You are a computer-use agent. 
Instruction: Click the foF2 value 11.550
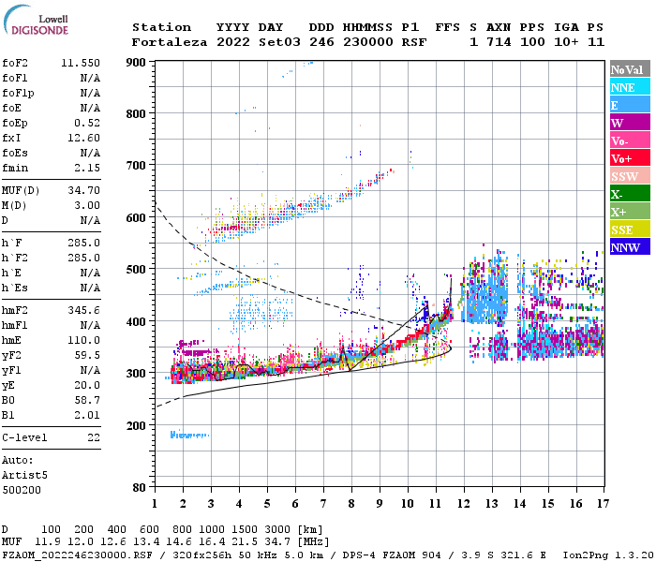[81, 63]
